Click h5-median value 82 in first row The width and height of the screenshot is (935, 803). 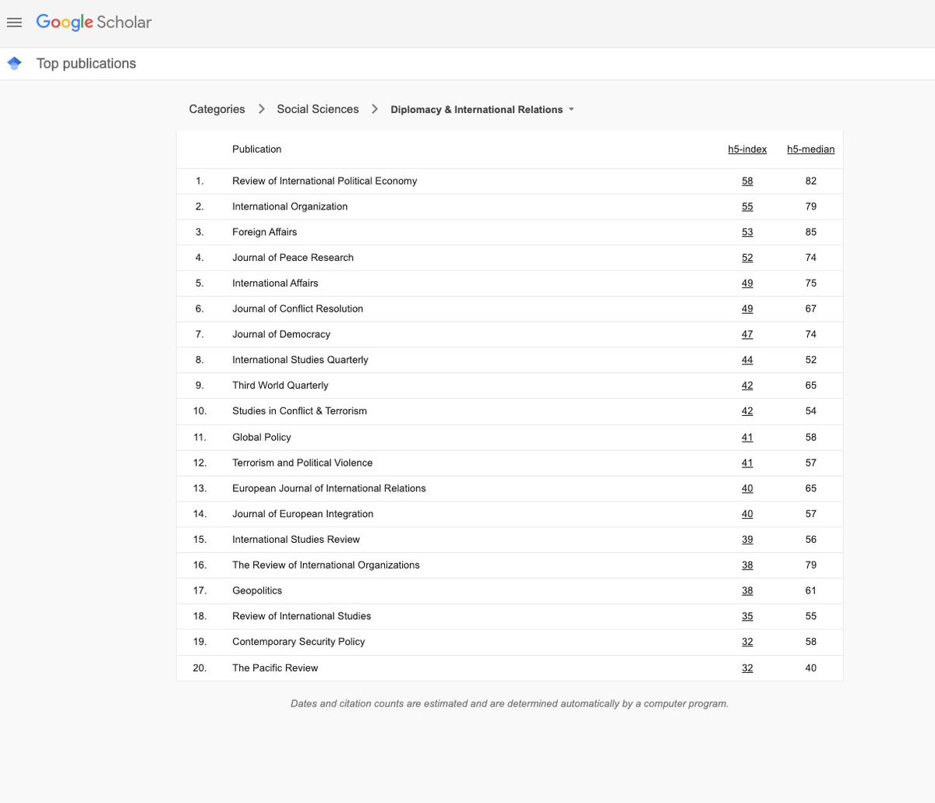coord(811,181)
